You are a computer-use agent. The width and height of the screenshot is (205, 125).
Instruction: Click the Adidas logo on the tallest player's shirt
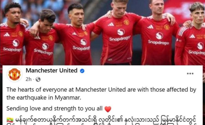click(x=111, y=24)
